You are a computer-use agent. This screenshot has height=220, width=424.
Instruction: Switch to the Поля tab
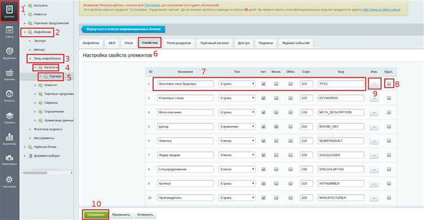129,43
